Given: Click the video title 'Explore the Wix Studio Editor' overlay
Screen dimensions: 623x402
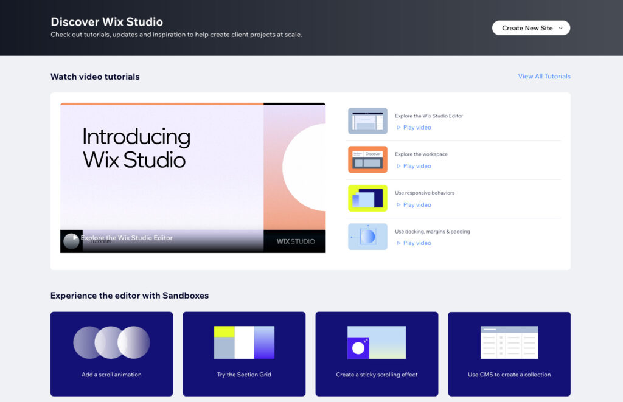Looking at the screenshot, I should coord(127,238).
